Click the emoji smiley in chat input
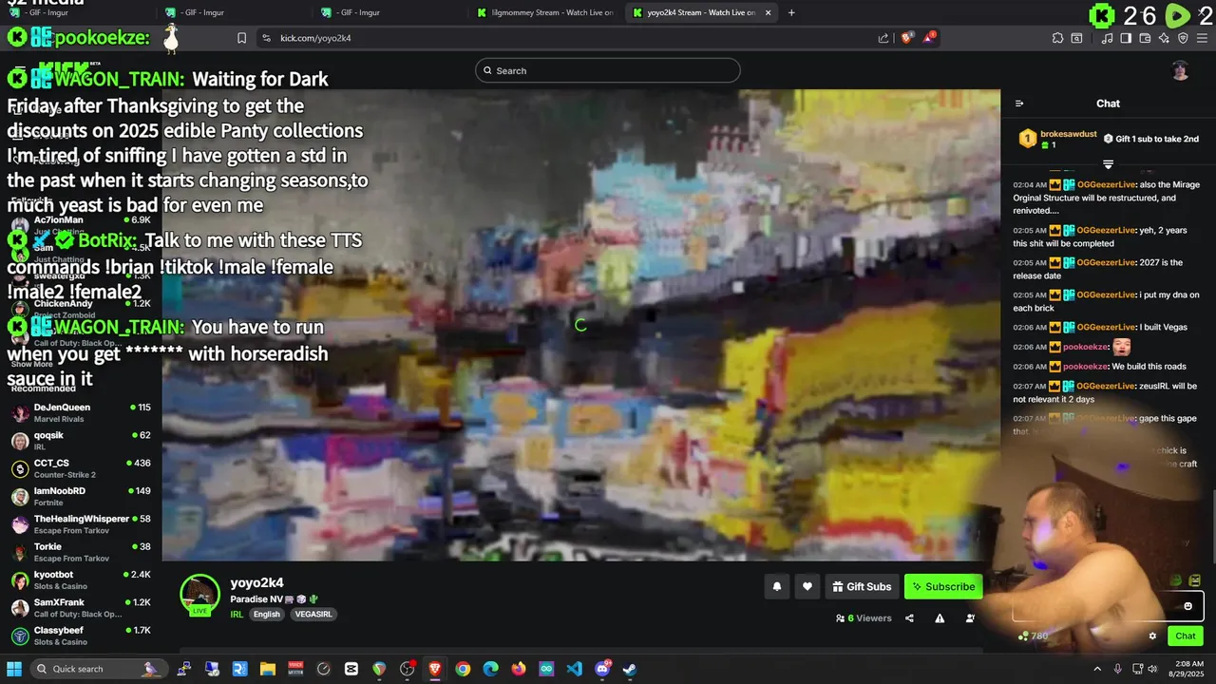 point(1187,606)
